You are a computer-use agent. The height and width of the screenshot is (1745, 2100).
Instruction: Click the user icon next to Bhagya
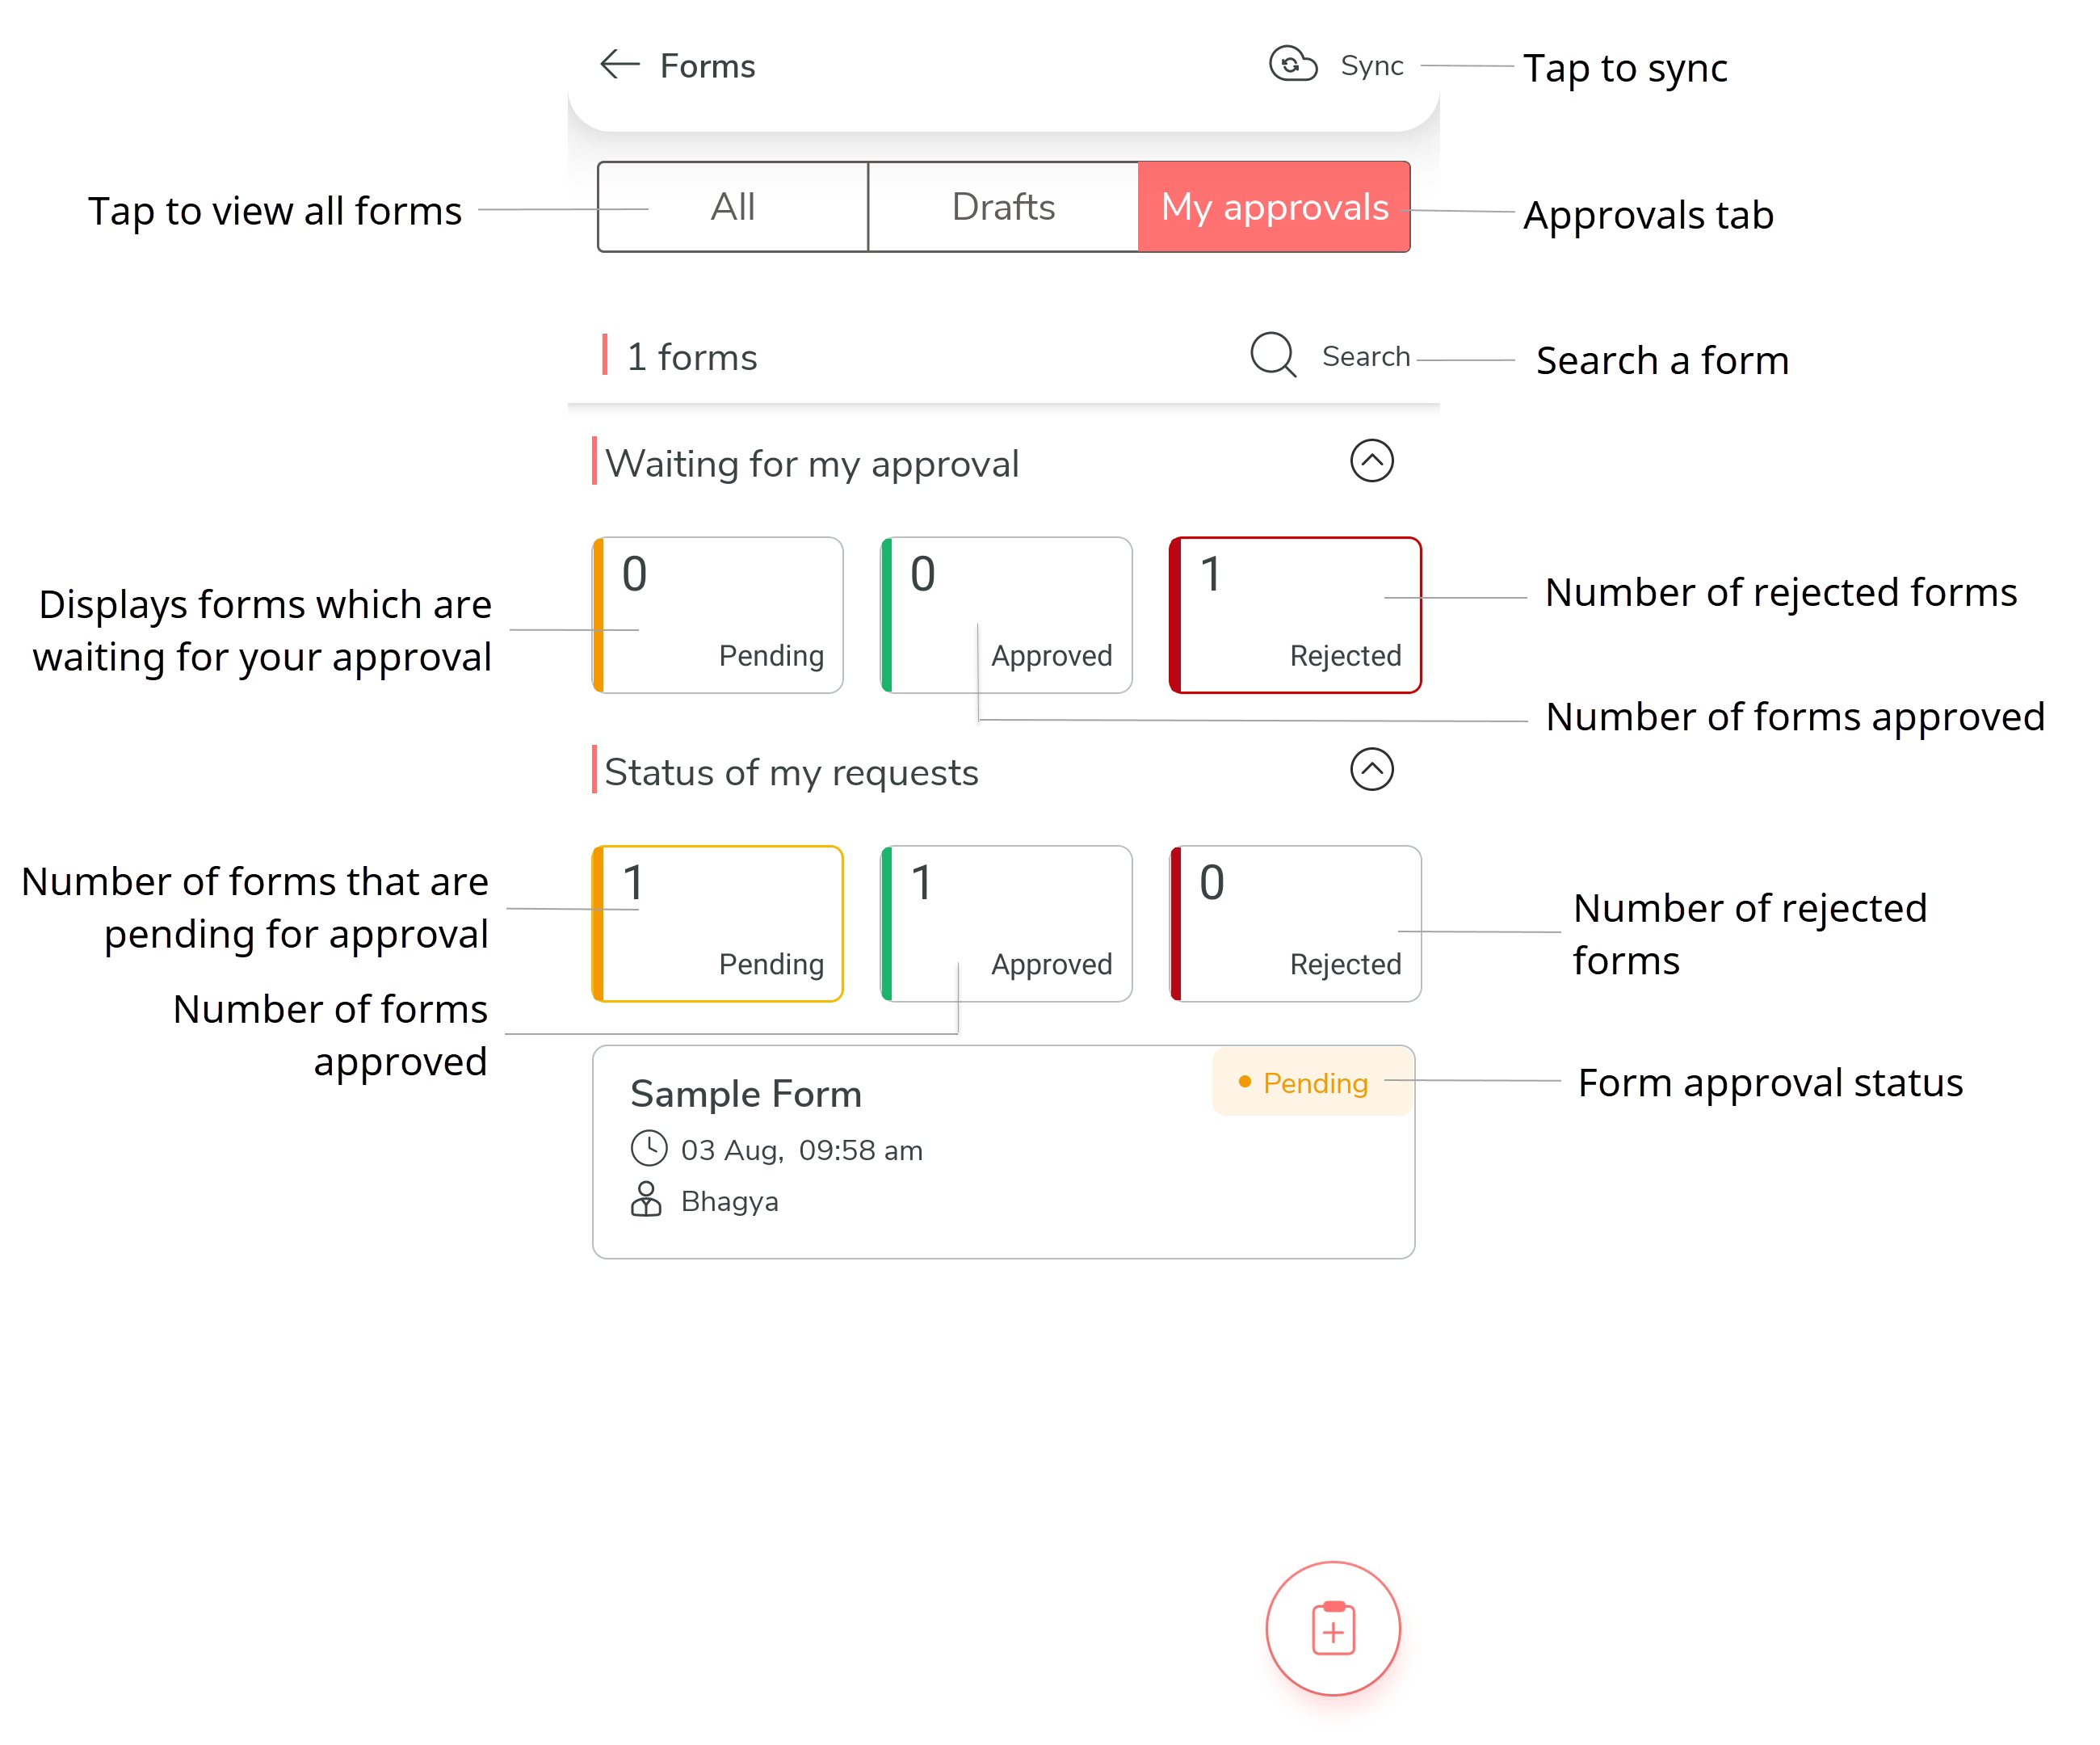point(646,1199)
